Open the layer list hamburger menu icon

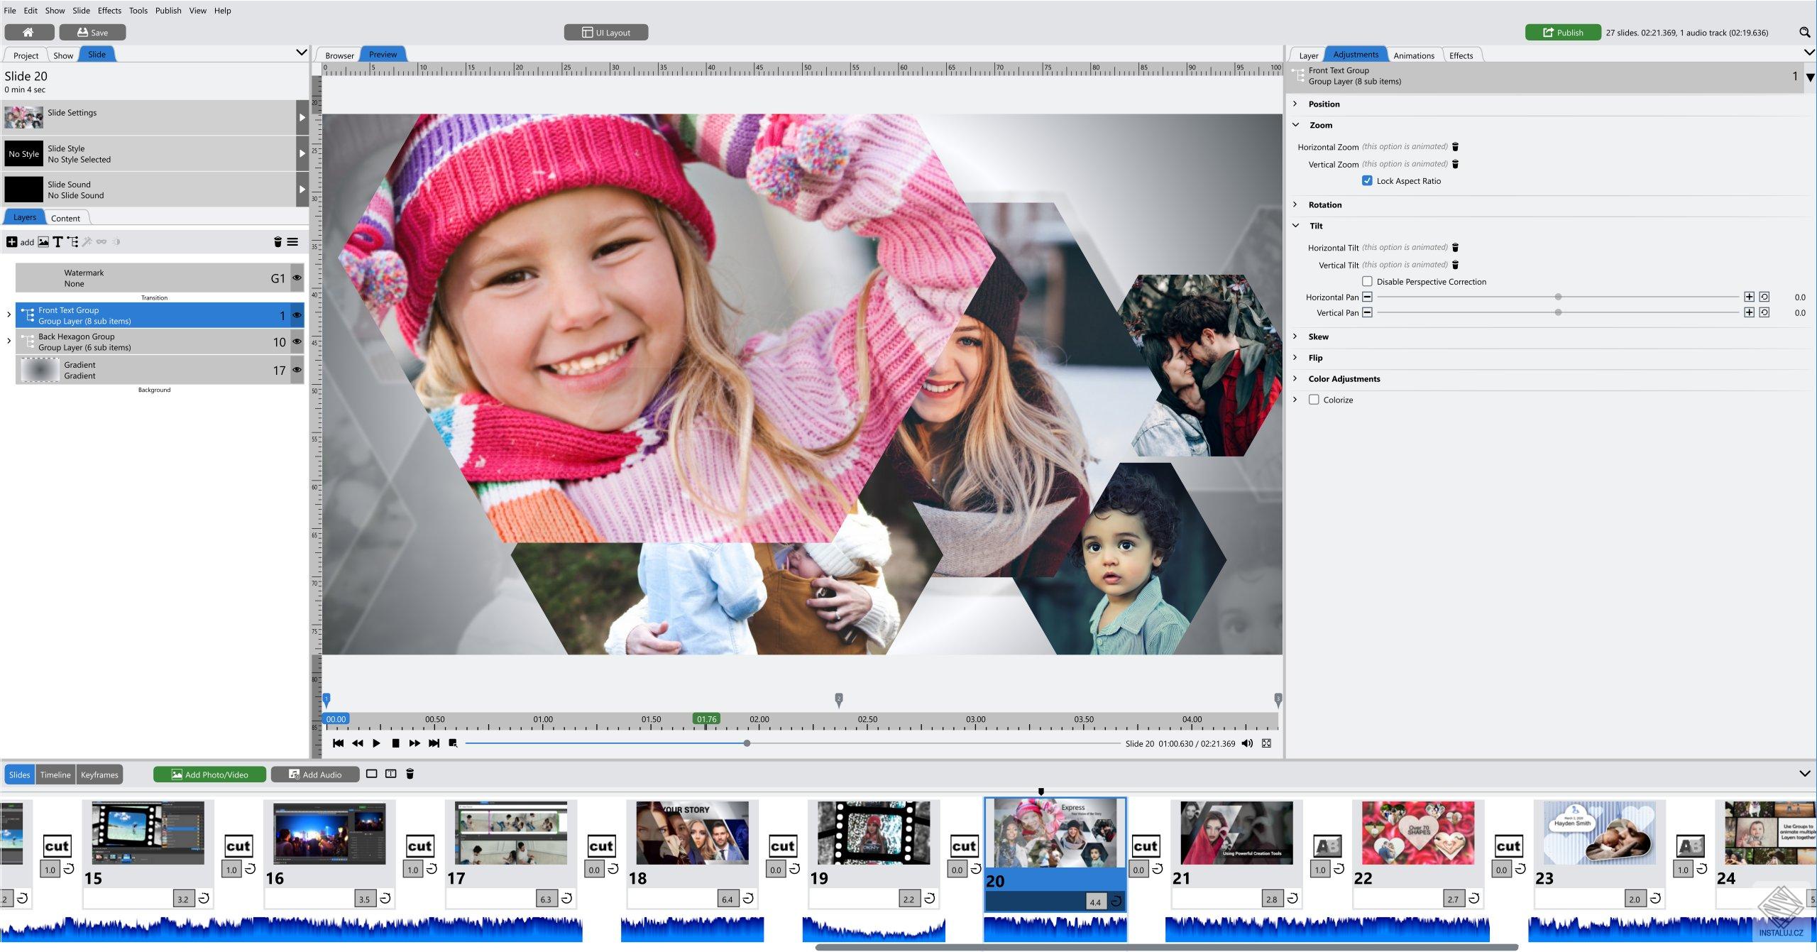click(x=293, y=242)
